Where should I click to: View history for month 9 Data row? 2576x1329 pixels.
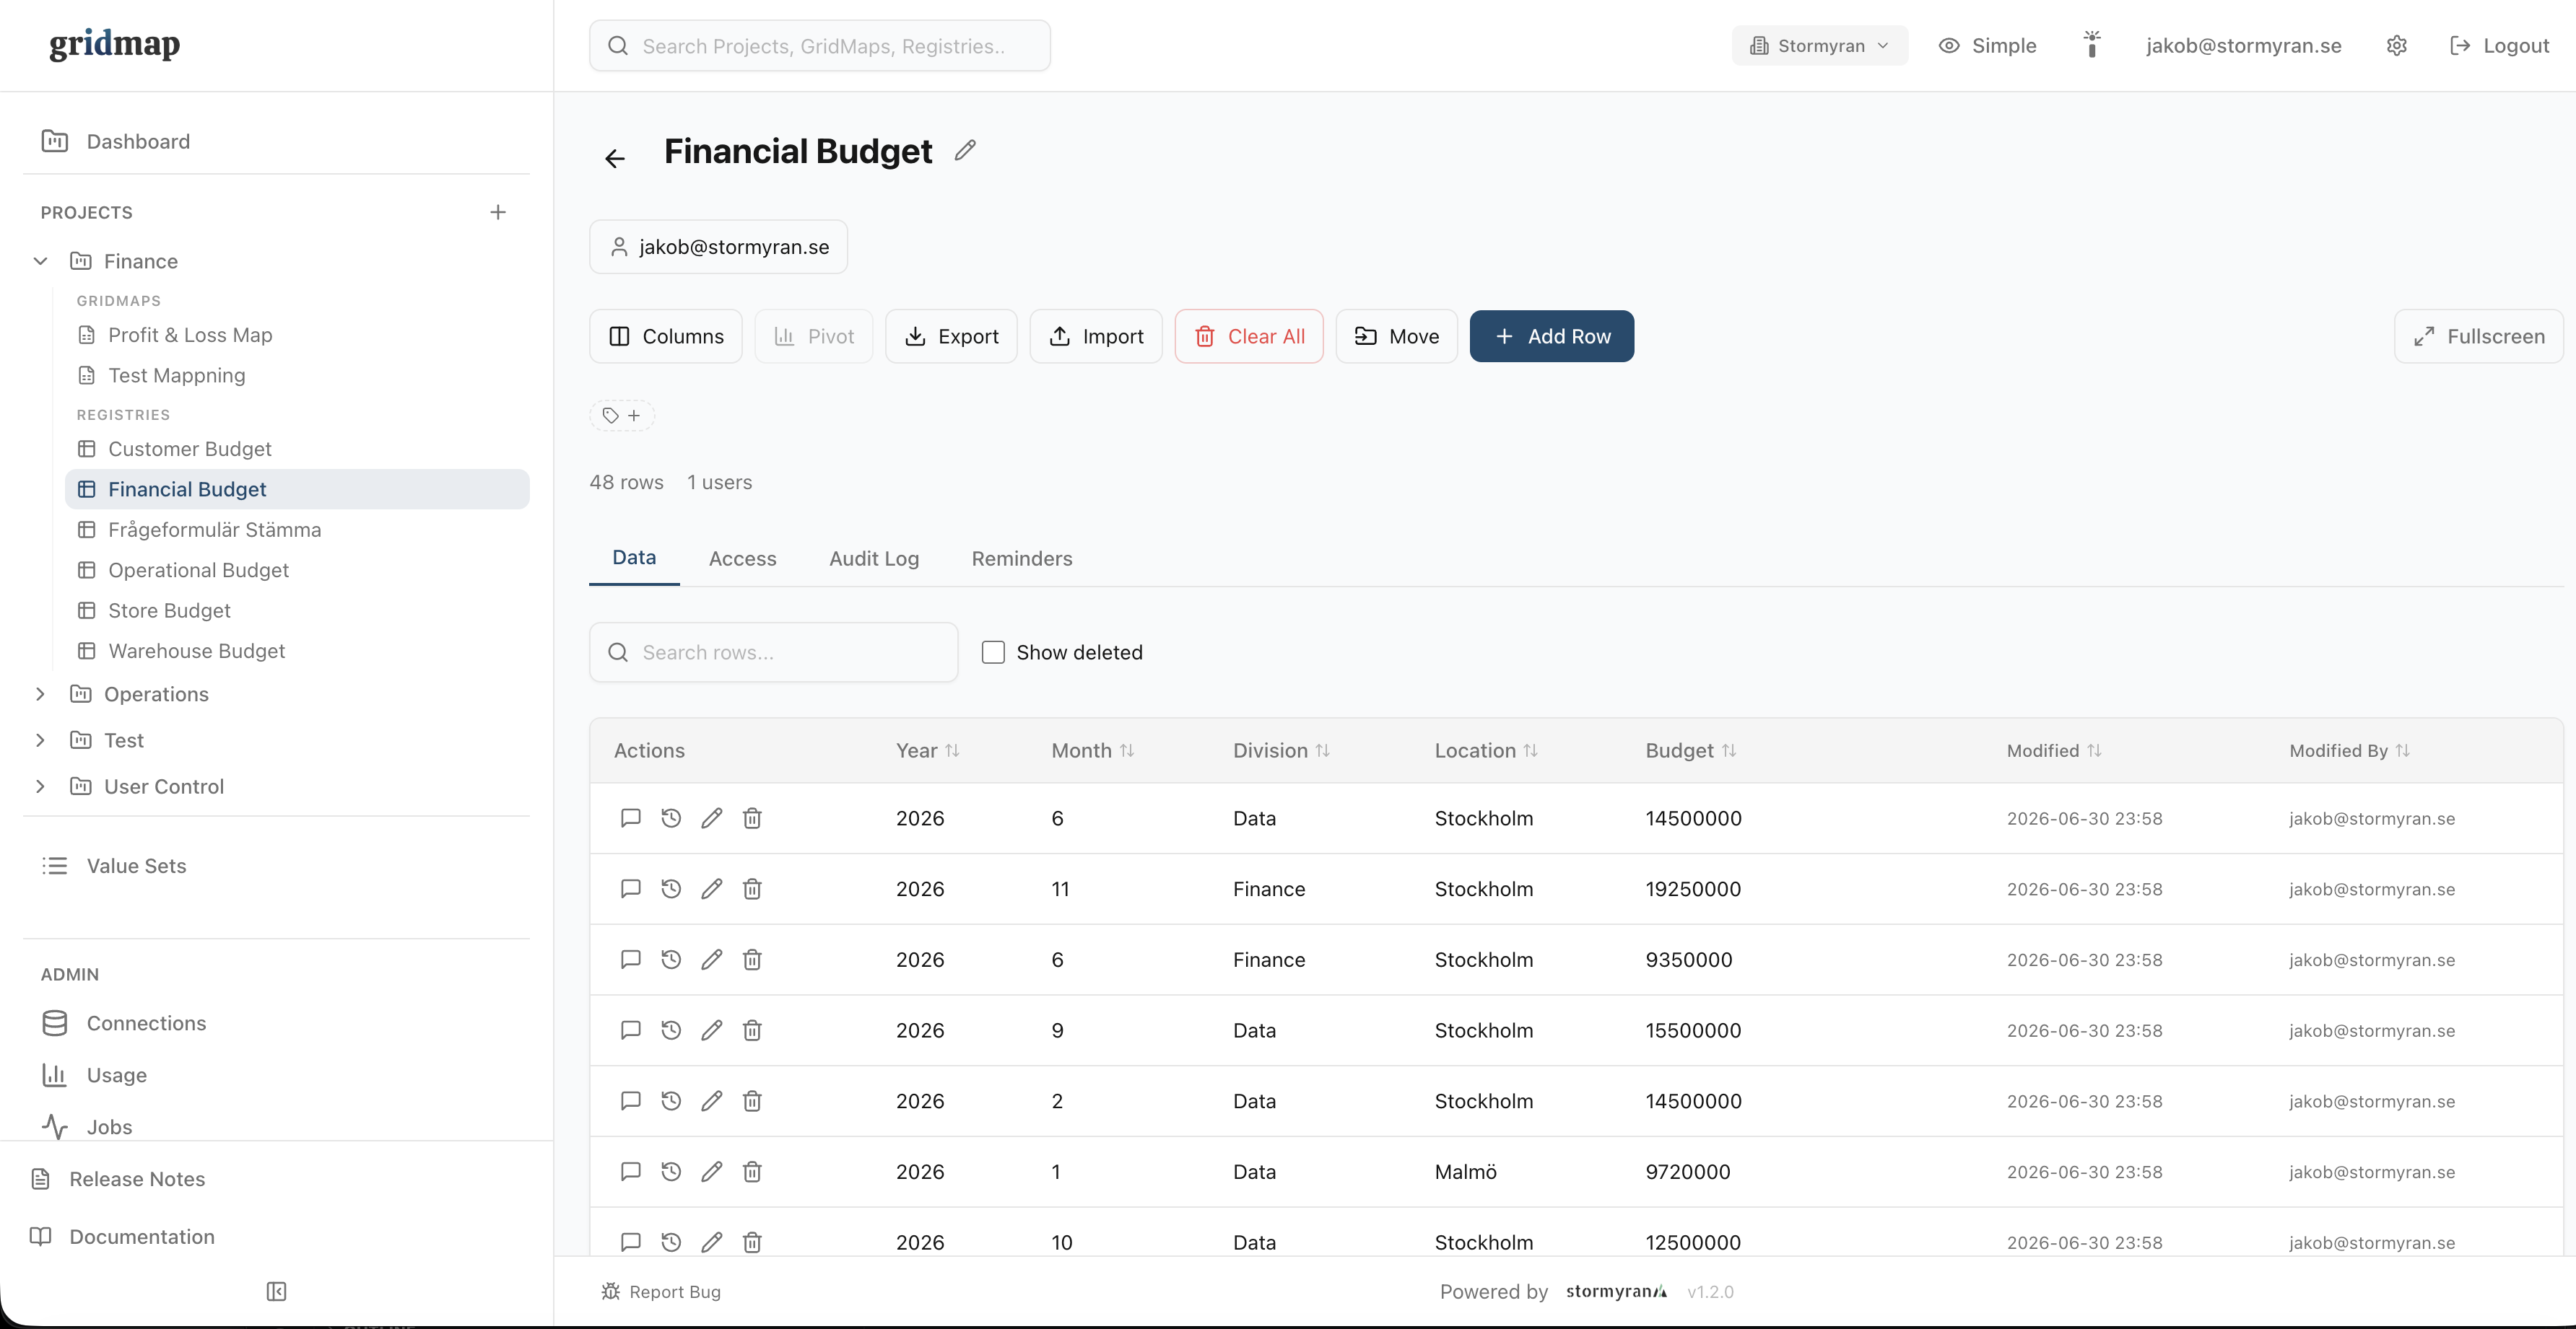pos(671,1030)
